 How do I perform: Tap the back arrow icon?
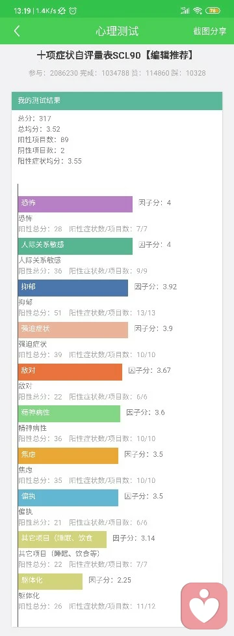17,31
